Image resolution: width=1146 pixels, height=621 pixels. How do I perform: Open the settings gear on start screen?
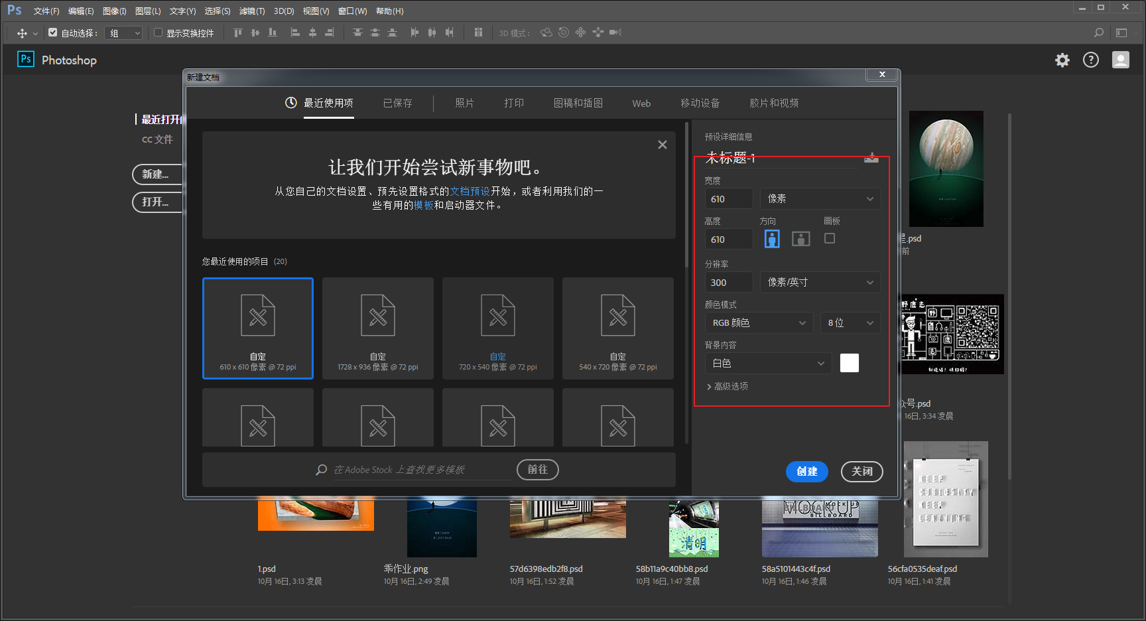click(x=1062, y=60)
